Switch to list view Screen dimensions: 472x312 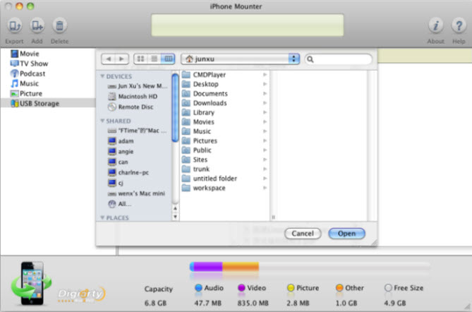pos(154,59)
